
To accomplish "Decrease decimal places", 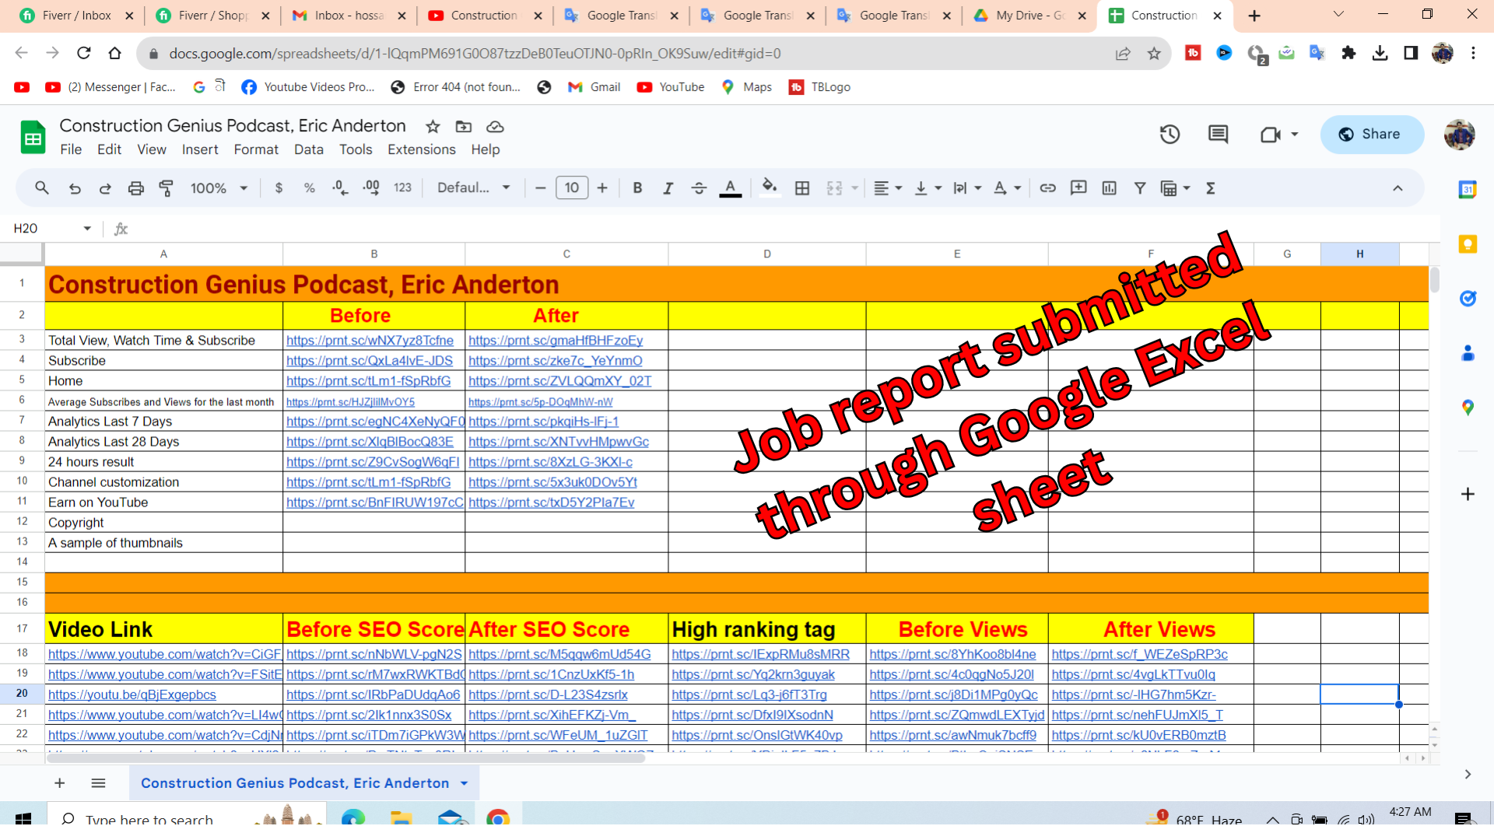I will (340, 188).
